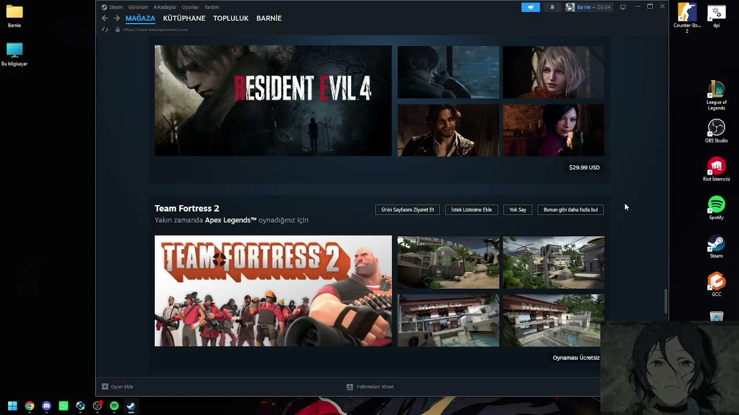Viewport: 739px width, 415px height.
Task: View Resident Evil 4 screenshot of Leon by the water
Action: click(x=448, y=72)
